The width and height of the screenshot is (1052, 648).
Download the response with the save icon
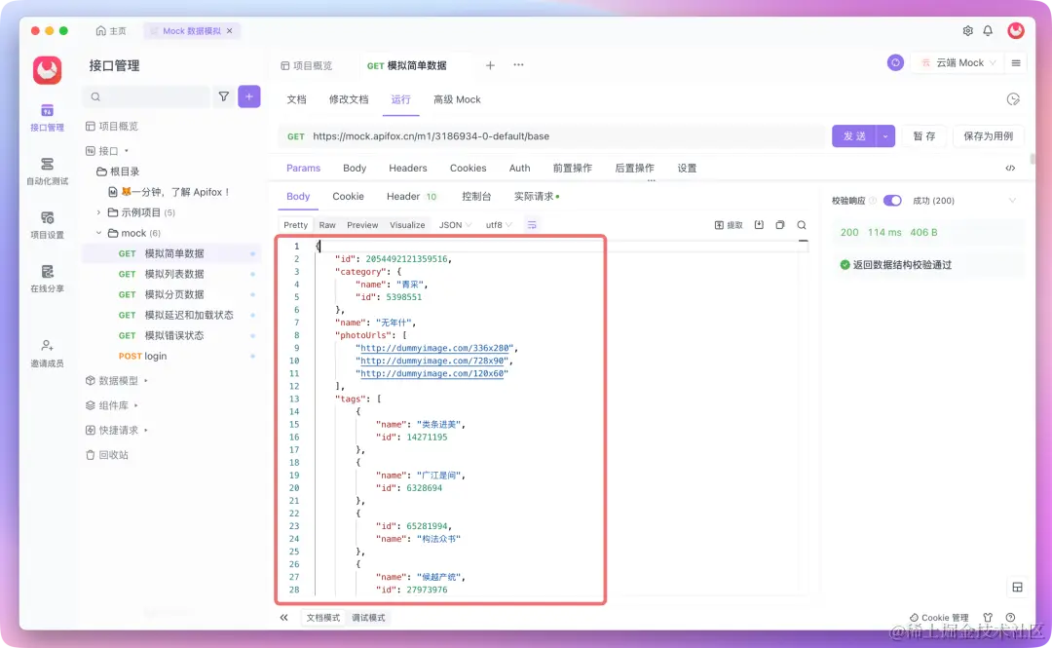(759, 225)
